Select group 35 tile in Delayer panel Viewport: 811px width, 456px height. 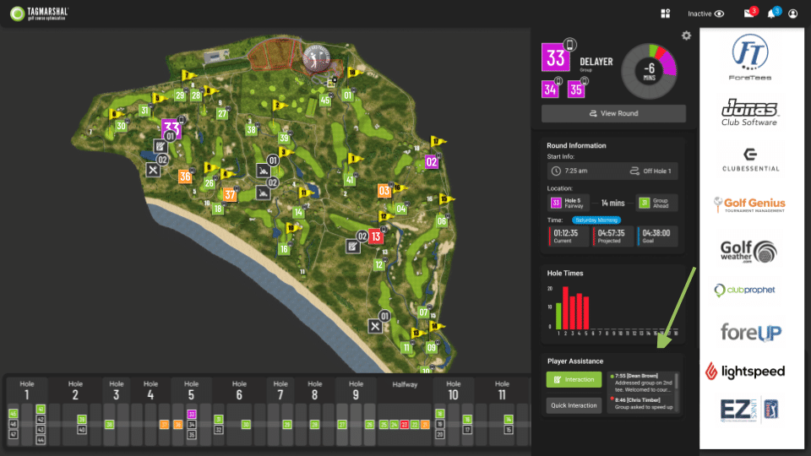pyautogui.click(x=575, y=90)
